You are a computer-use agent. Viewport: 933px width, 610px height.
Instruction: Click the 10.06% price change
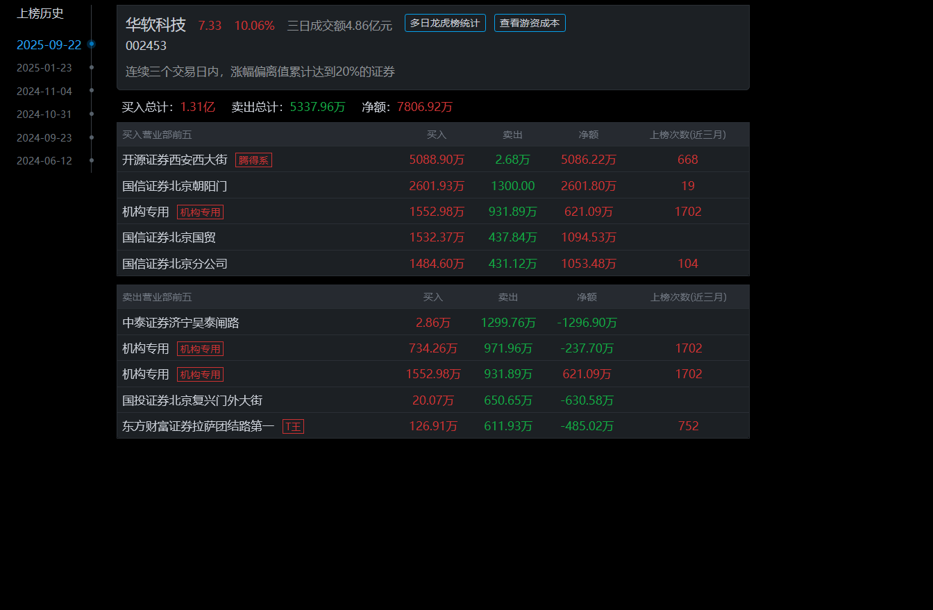[x=254, y=26]
